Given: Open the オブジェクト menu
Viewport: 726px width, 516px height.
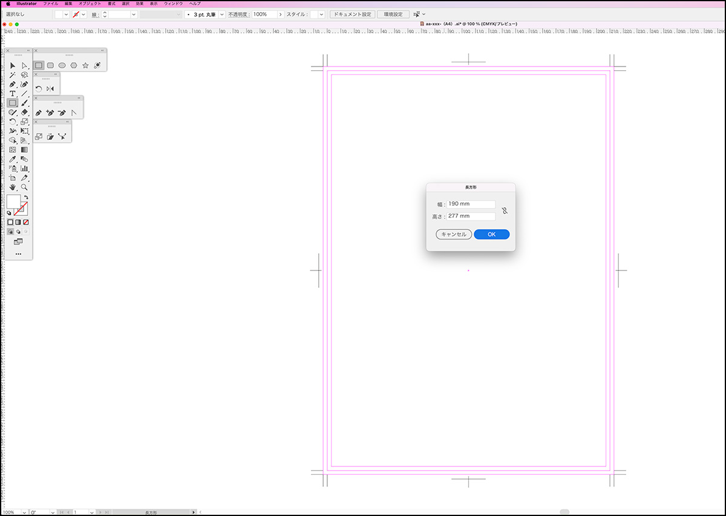Looking at the screenshot, I should (90, 4).
